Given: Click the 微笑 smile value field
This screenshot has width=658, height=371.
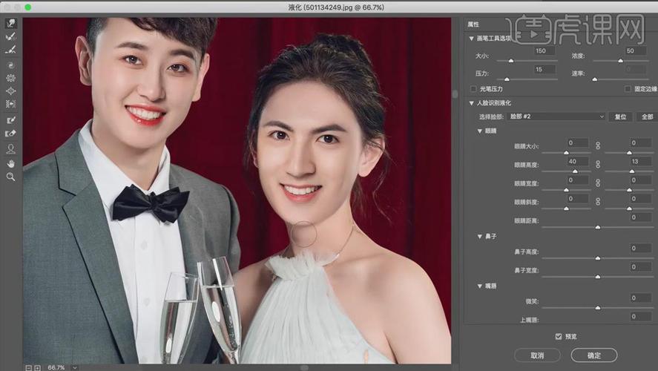Looking at the screenshot, I should click(640, 298).
